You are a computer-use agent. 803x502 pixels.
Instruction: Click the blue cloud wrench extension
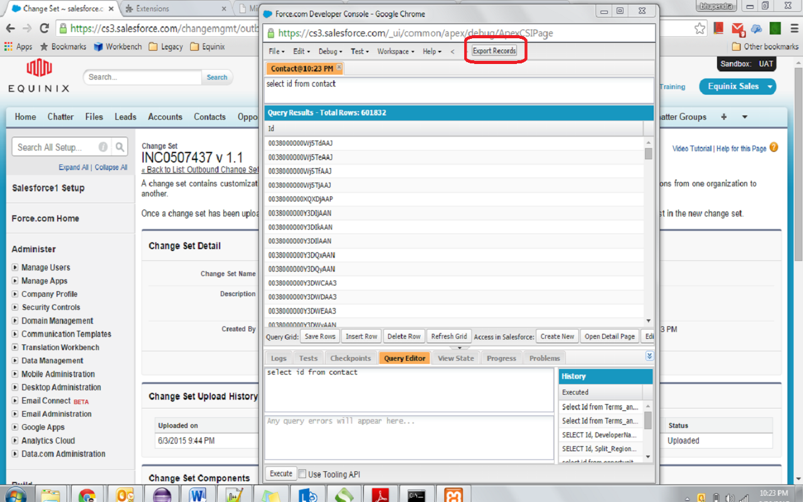tap(757, 28)
